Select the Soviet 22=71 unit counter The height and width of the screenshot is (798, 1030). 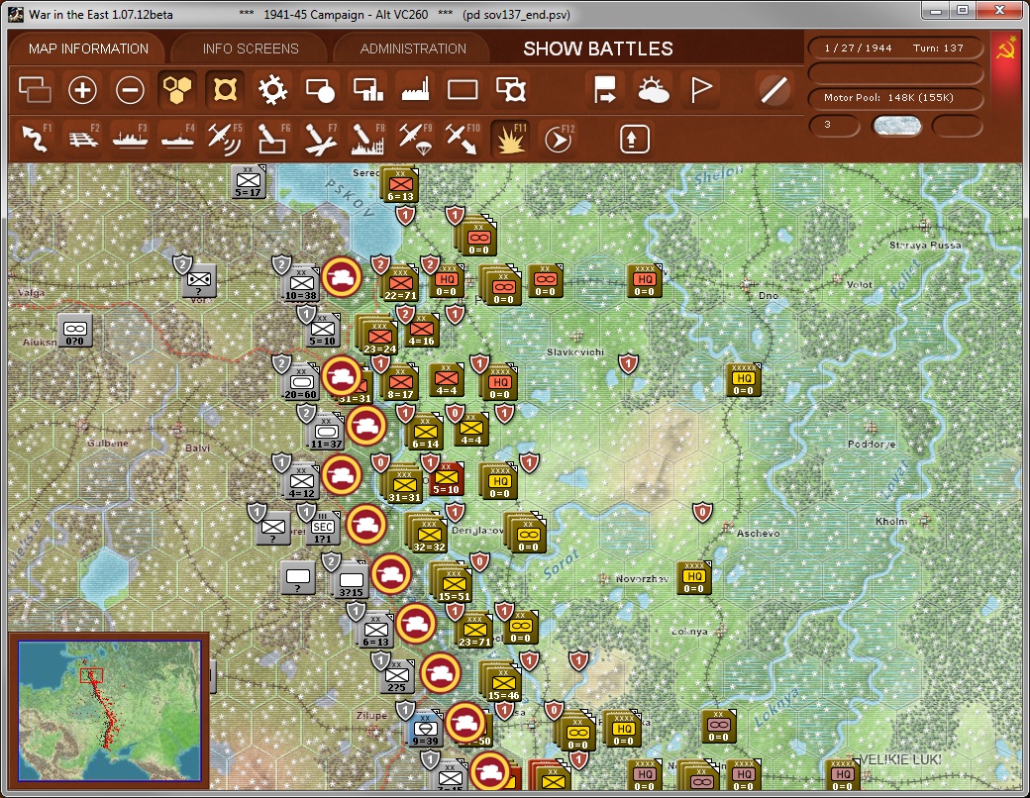click(x=401, y=285)
